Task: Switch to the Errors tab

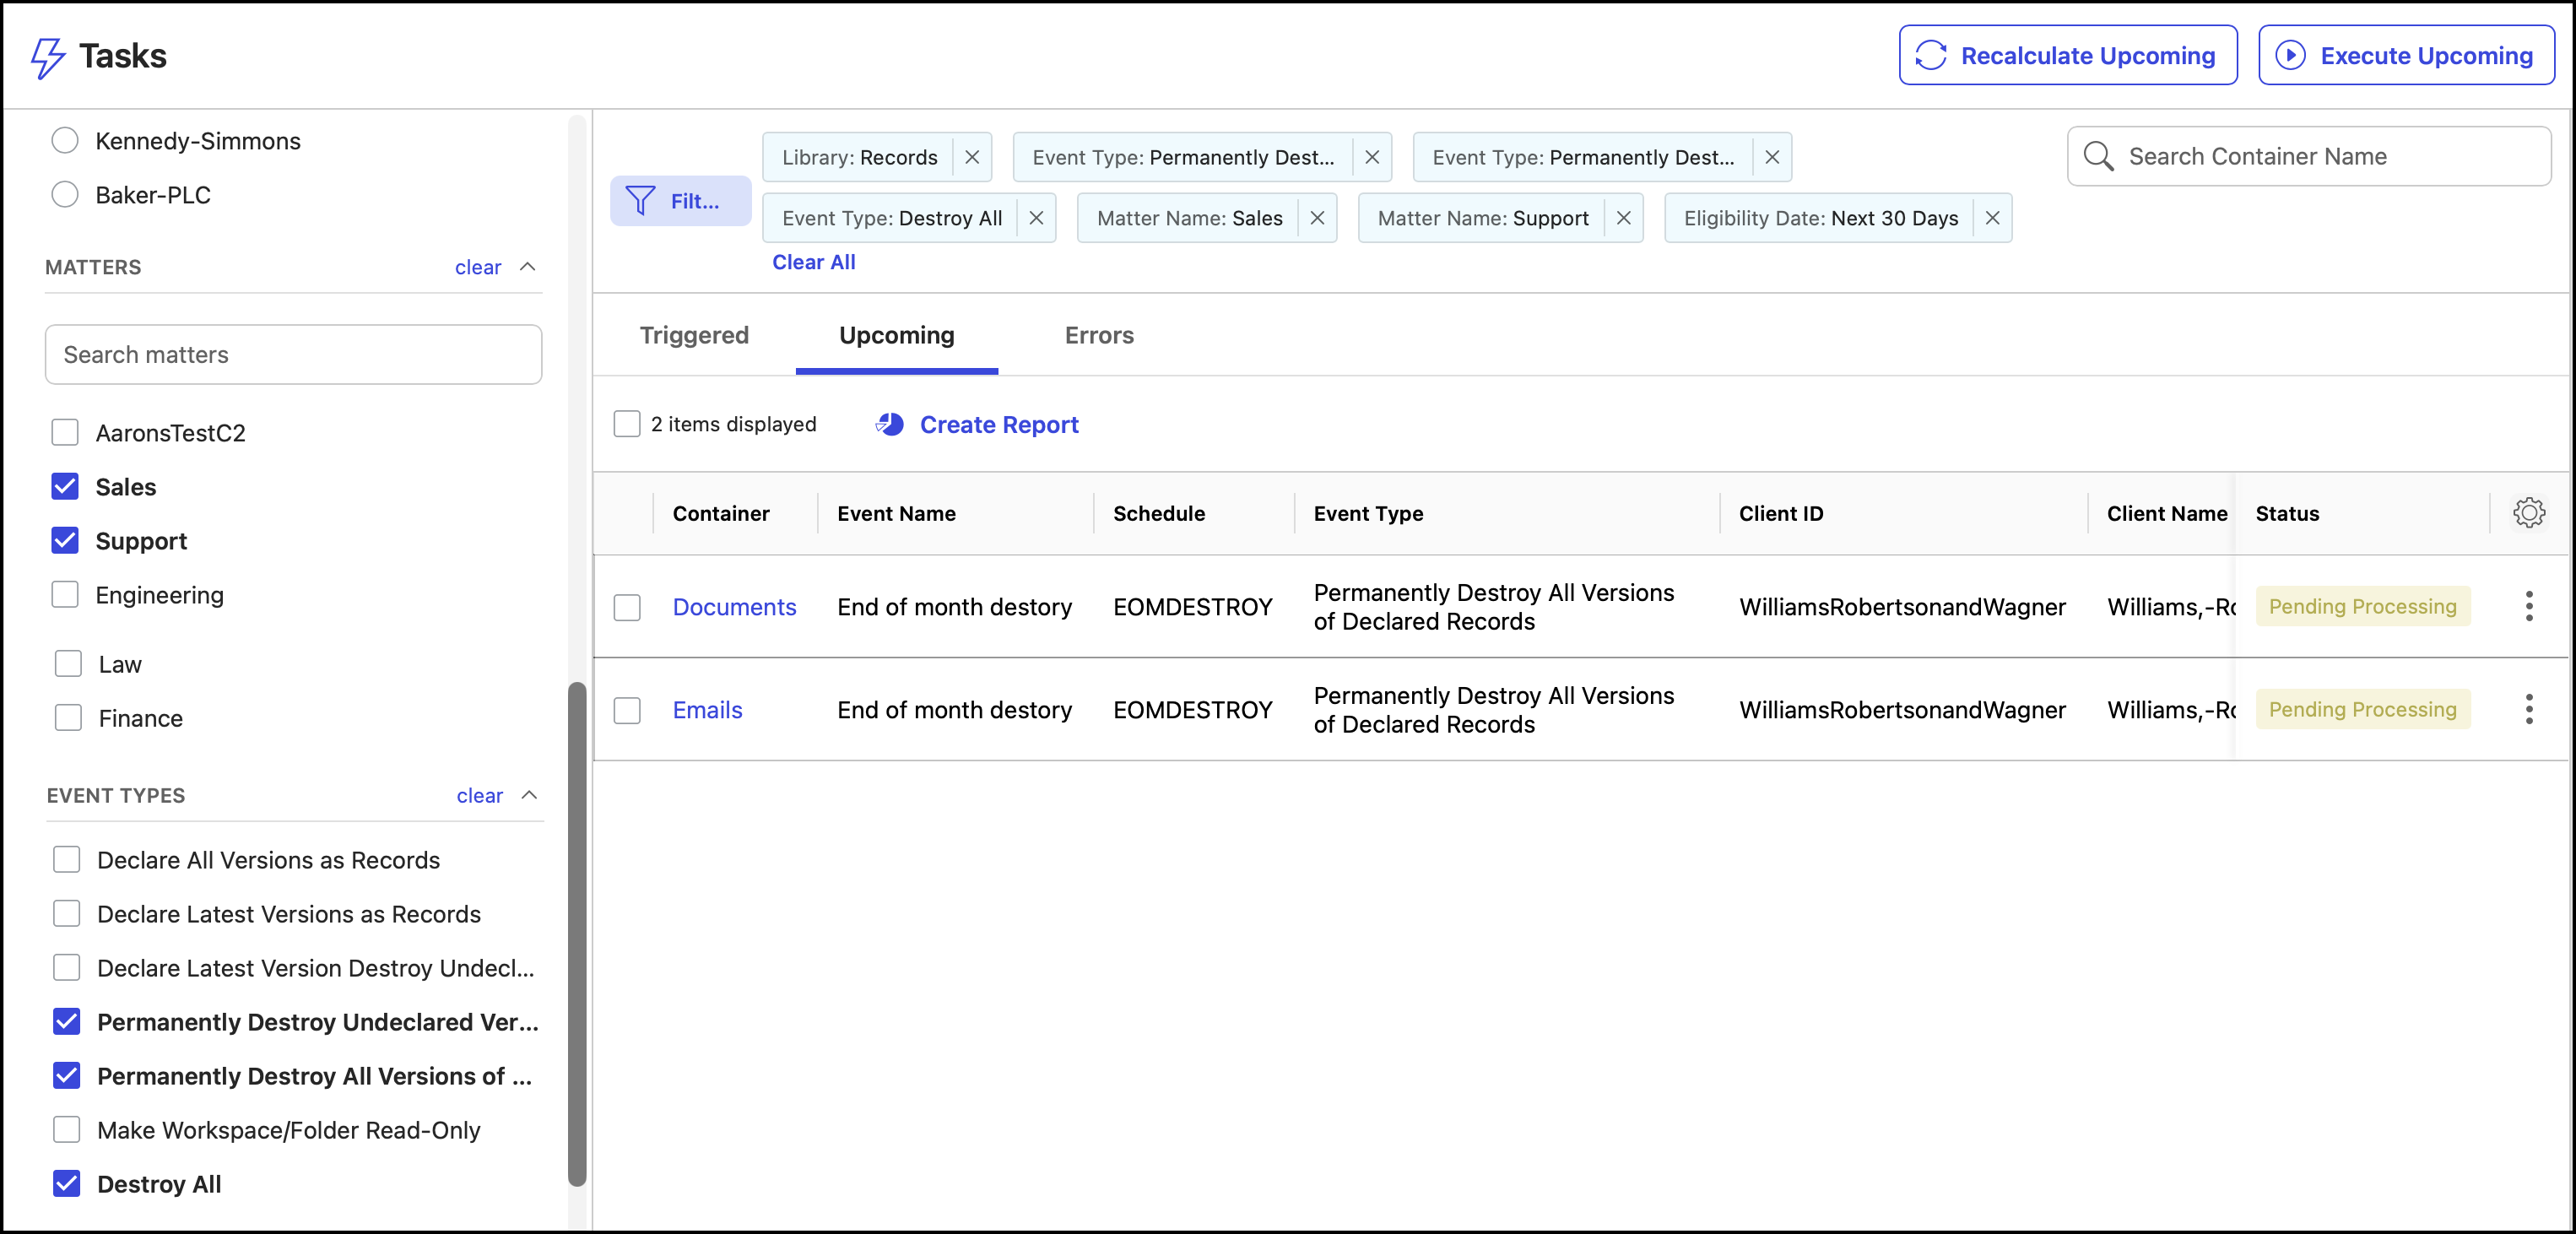Action: click(x=1099, y=336)
